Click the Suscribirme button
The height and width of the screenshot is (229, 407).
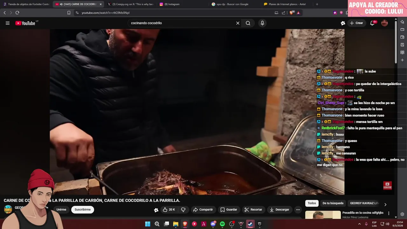click(83, 210)
